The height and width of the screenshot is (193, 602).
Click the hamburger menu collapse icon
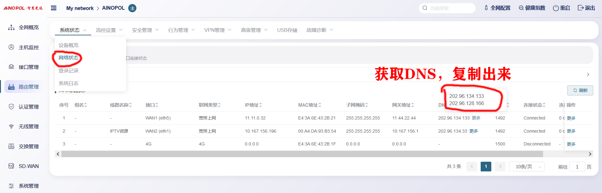[x=54, y=8]
